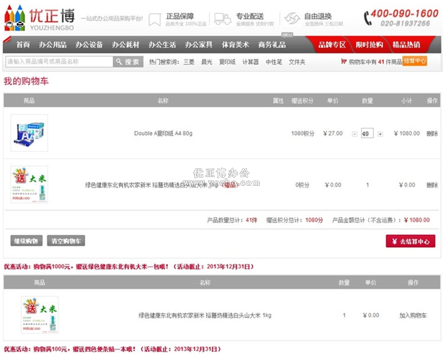Click the 继续购物 button

pyautogui.click(x=27, y=241)
